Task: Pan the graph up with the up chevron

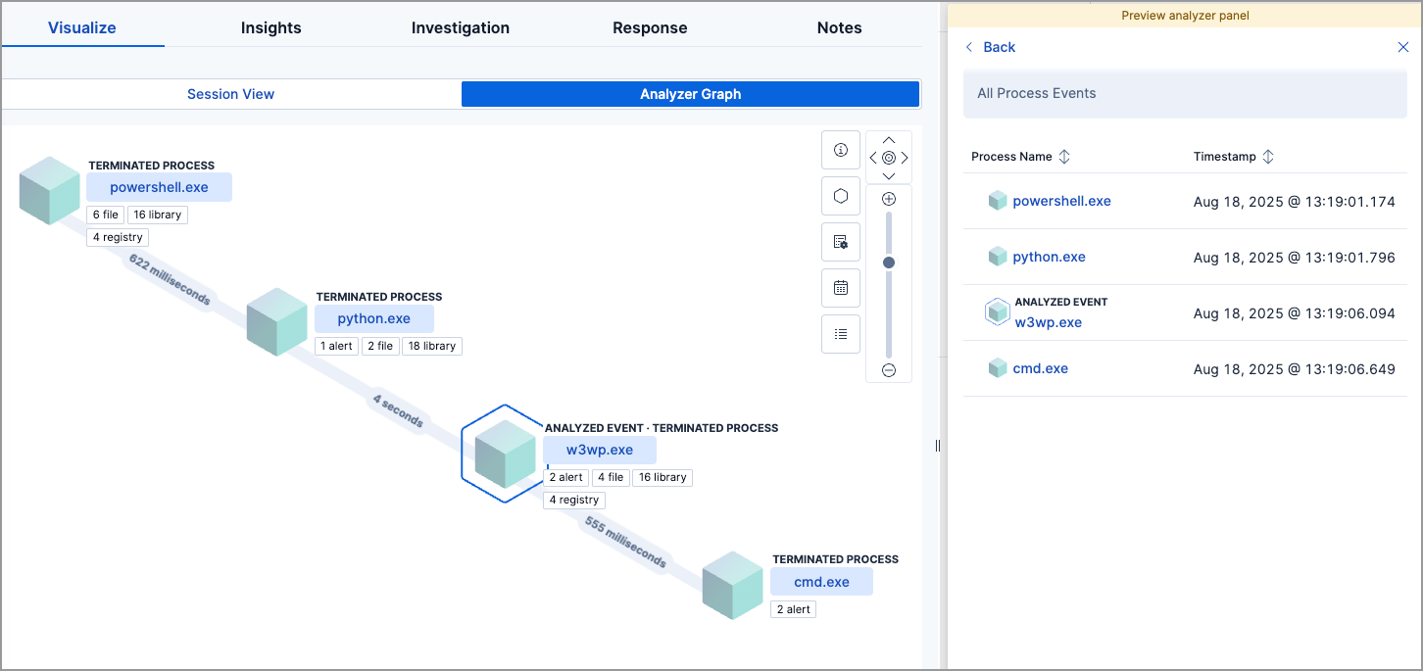Action: click(x=888, y=138)
